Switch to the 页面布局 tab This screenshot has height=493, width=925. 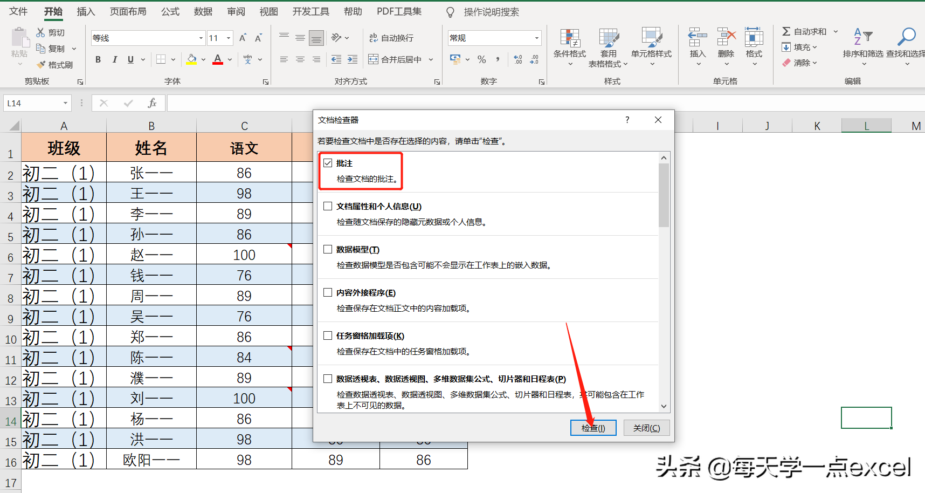tap(128, 11)
